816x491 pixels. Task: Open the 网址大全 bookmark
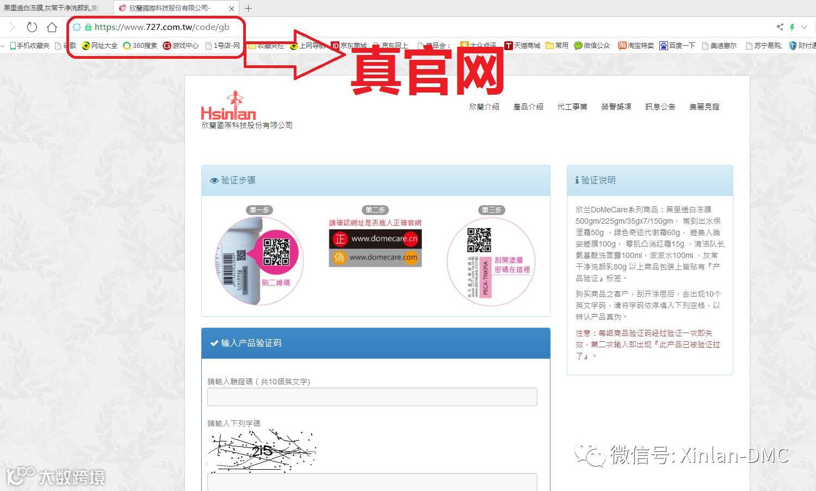tap(100, 46)
